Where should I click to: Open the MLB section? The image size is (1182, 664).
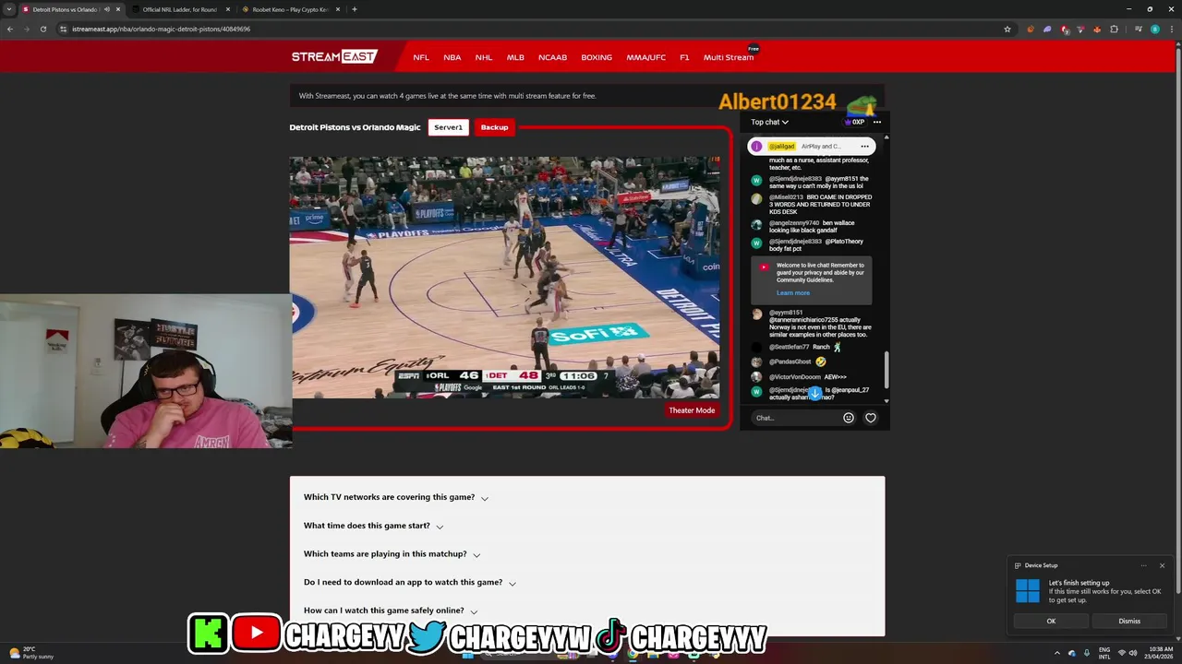(515, 57)
